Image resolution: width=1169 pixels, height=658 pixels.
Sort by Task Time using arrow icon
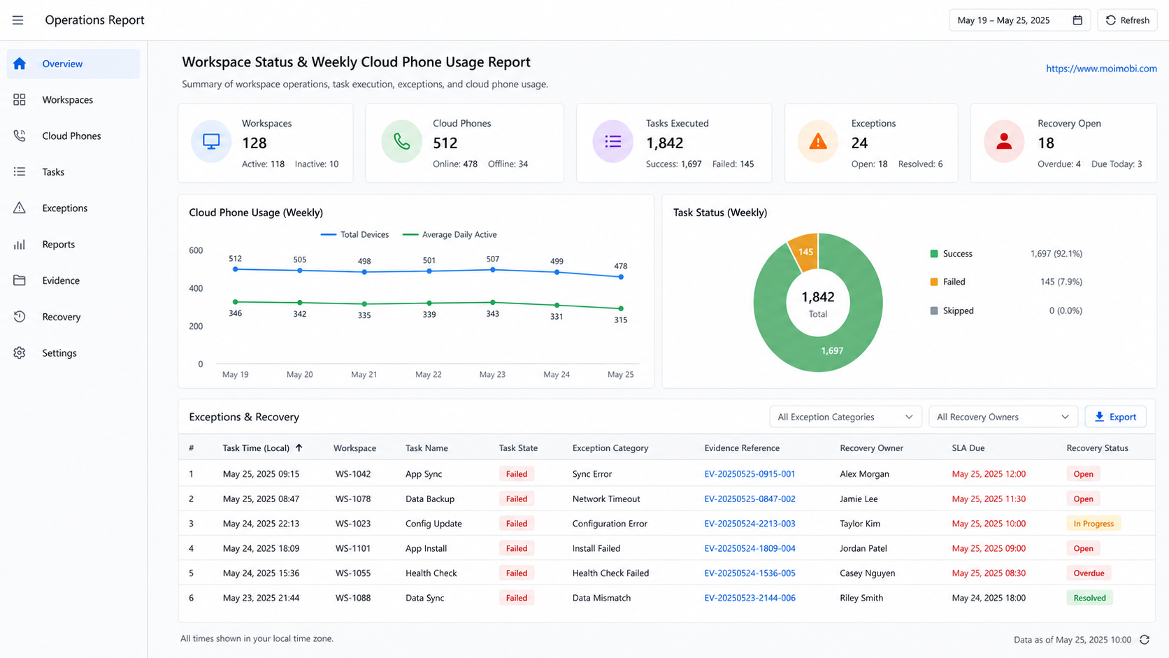click(x=299, y=448)
